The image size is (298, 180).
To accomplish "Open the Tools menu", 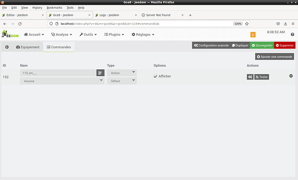I will tap(70, 8).
